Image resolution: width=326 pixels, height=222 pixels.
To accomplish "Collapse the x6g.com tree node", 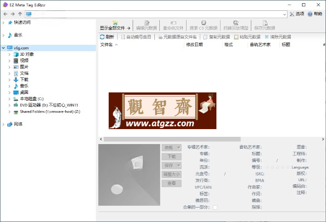I will click(x=3, y=48).
